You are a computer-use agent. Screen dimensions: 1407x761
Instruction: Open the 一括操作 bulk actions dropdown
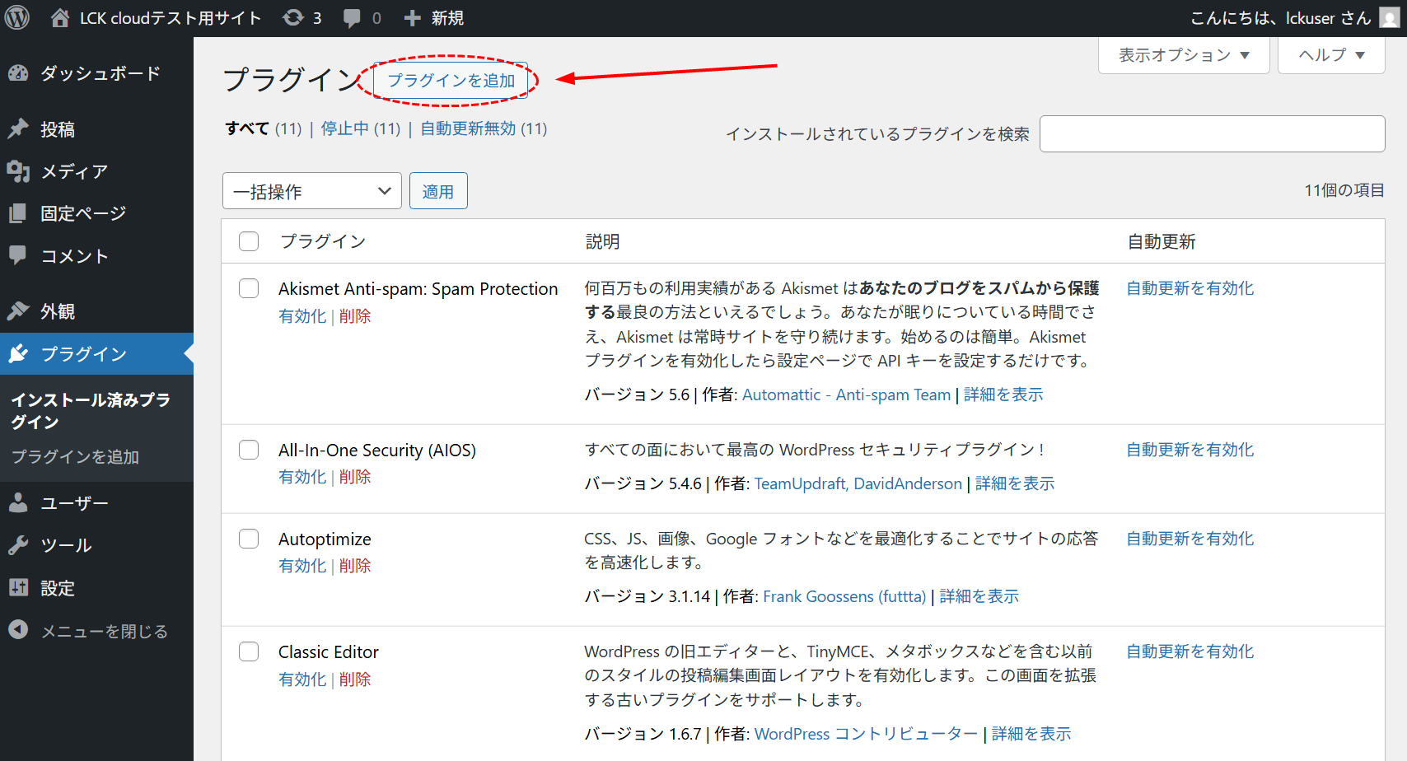tap(311, 191)
